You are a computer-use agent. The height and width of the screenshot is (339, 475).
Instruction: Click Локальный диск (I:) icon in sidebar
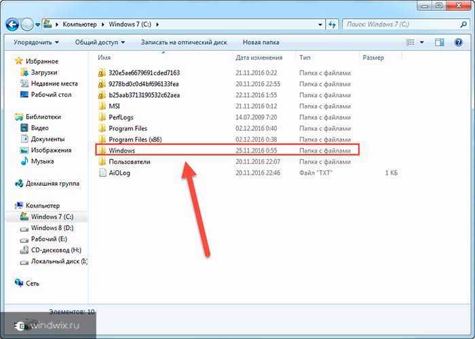click(24, 262)
